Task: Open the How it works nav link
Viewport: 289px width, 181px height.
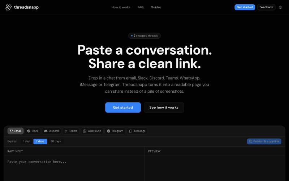Action: click(x=121, y=7)
